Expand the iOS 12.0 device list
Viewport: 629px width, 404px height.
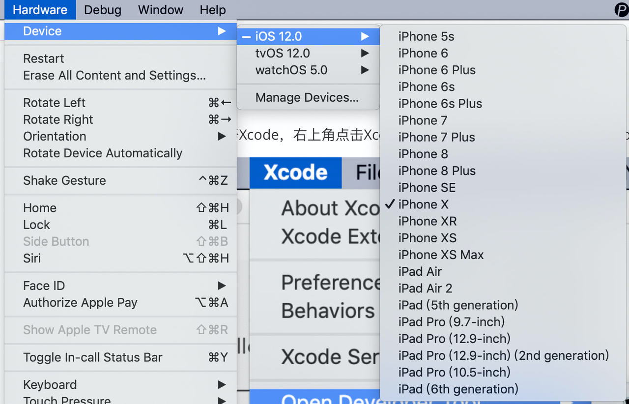[x=308, y=36]
